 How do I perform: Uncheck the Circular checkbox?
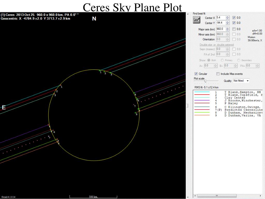point(196,74)
